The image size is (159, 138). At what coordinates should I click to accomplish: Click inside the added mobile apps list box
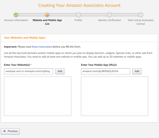point(114,96)
